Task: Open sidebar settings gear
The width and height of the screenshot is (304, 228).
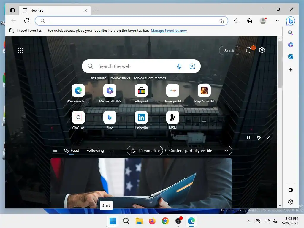Action: coord(291,202)
